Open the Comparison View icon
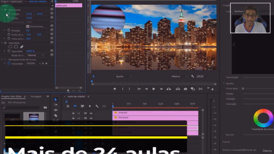Viewport: 274px width, 154px height. (x=193, y=89)
